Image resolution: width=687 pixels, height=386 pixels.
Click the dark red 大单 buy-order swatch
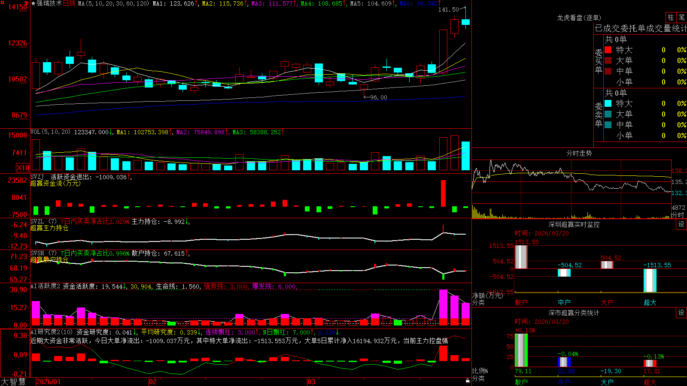(x=608, y=60)
